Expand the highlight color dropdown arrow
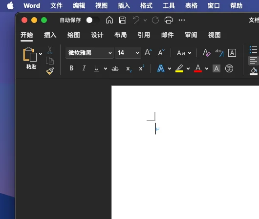 188,68
